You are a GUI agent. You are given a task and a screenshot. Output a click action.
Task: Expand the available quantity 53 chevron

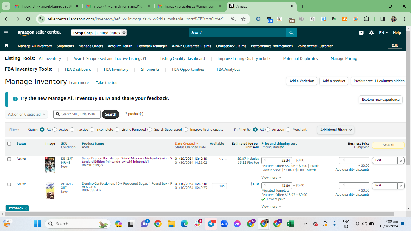tap(226, 159)
